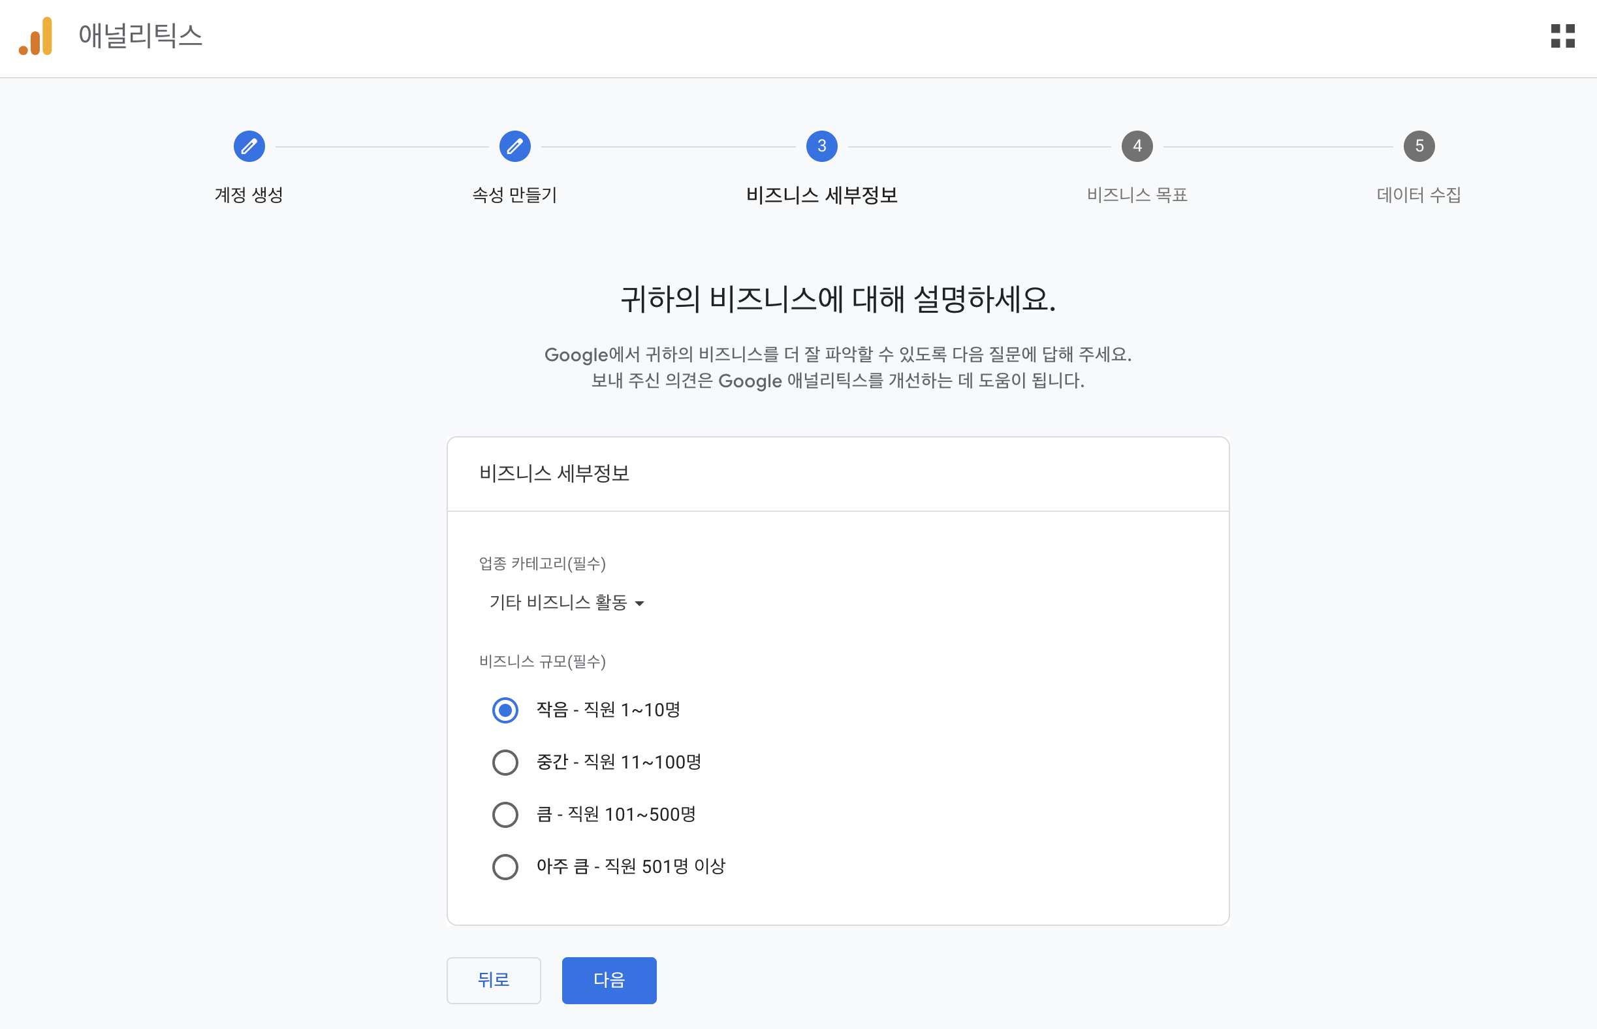Image resolution: width=1597 pixels, height=1029 pixels.
Task: Click the 뒤로 button
Action: tap(493, 980)
